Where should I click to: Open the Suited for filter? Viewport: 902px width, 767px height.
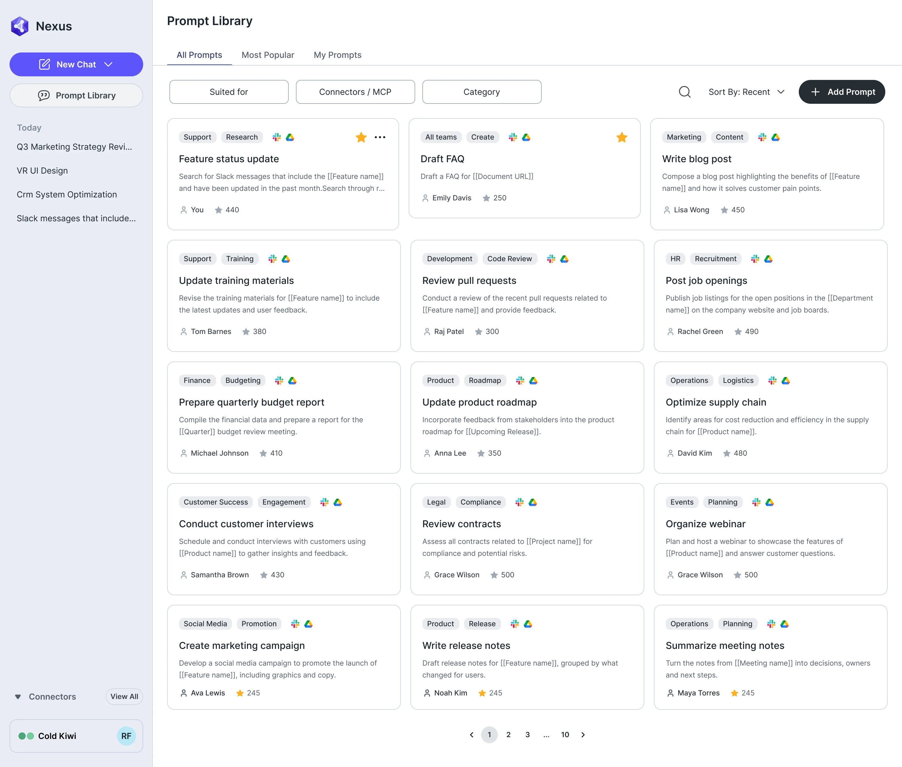[229, 92]
